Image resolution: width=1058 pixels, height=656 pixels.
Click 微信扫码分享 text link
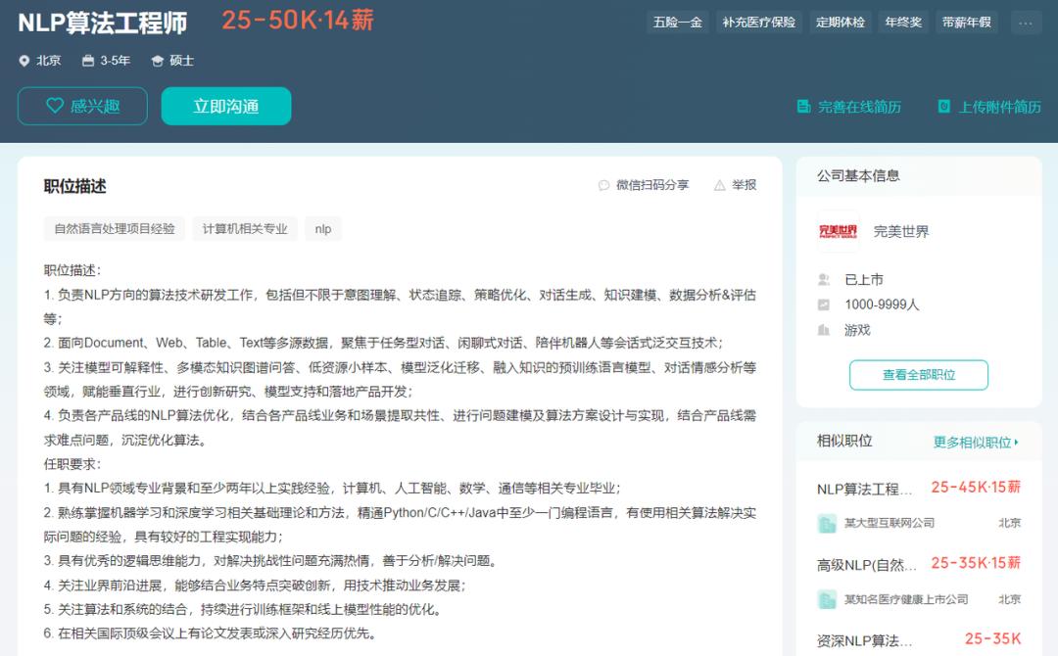(652, 185)
